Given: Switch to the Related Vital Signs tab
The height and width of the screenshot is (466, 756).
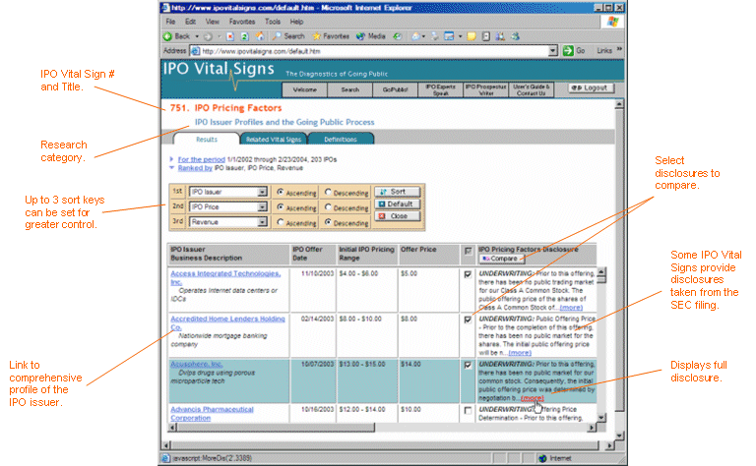Looking at the screenshot, I should click(274, 140).
